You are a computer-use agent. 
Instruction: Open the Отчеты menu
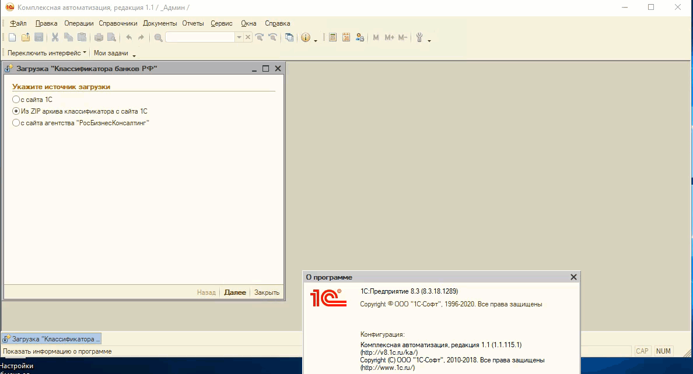193,23
